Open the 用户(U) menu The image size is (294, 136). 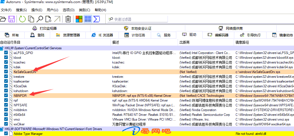coord(52,10)
